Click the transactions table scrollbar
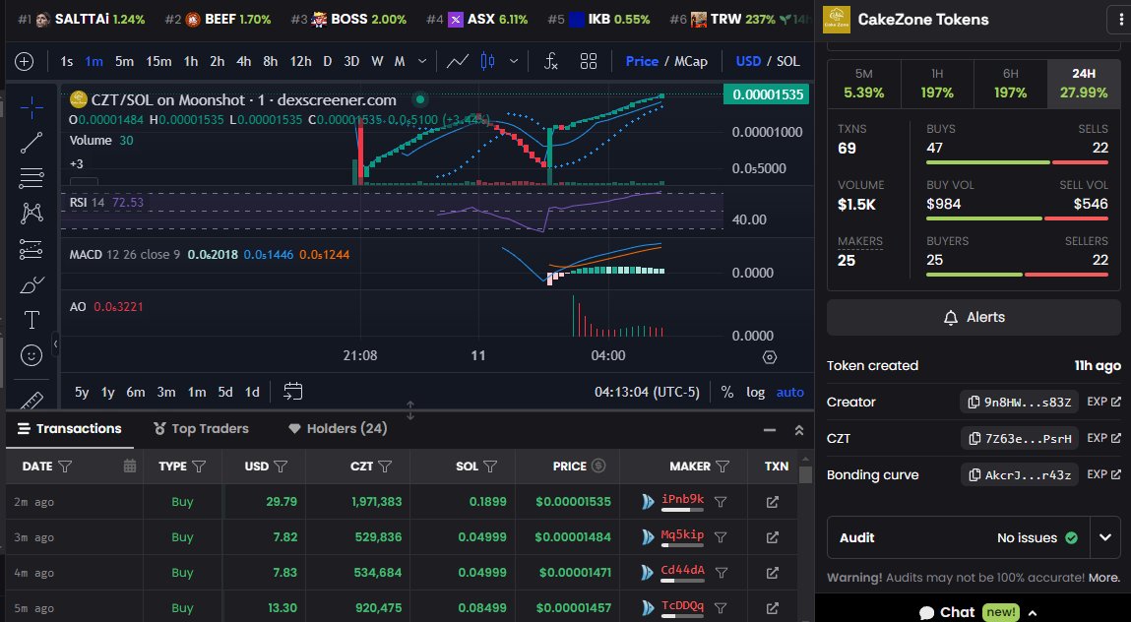The image size is (1131, 622). coord(806,474)
